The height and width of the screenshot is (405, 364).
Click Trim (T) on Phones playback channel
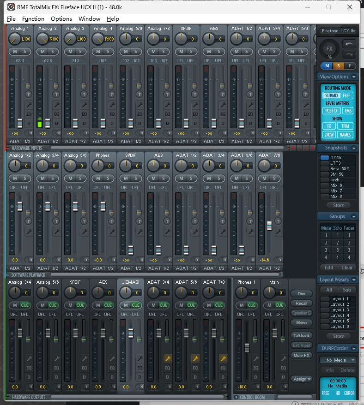(x=112, y=221)
